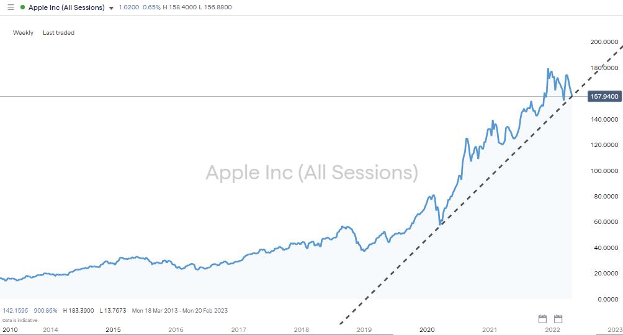623x335 pixels.
Task: Click the Apple Inc (All Sessions) title
Action: pos(66,7)
